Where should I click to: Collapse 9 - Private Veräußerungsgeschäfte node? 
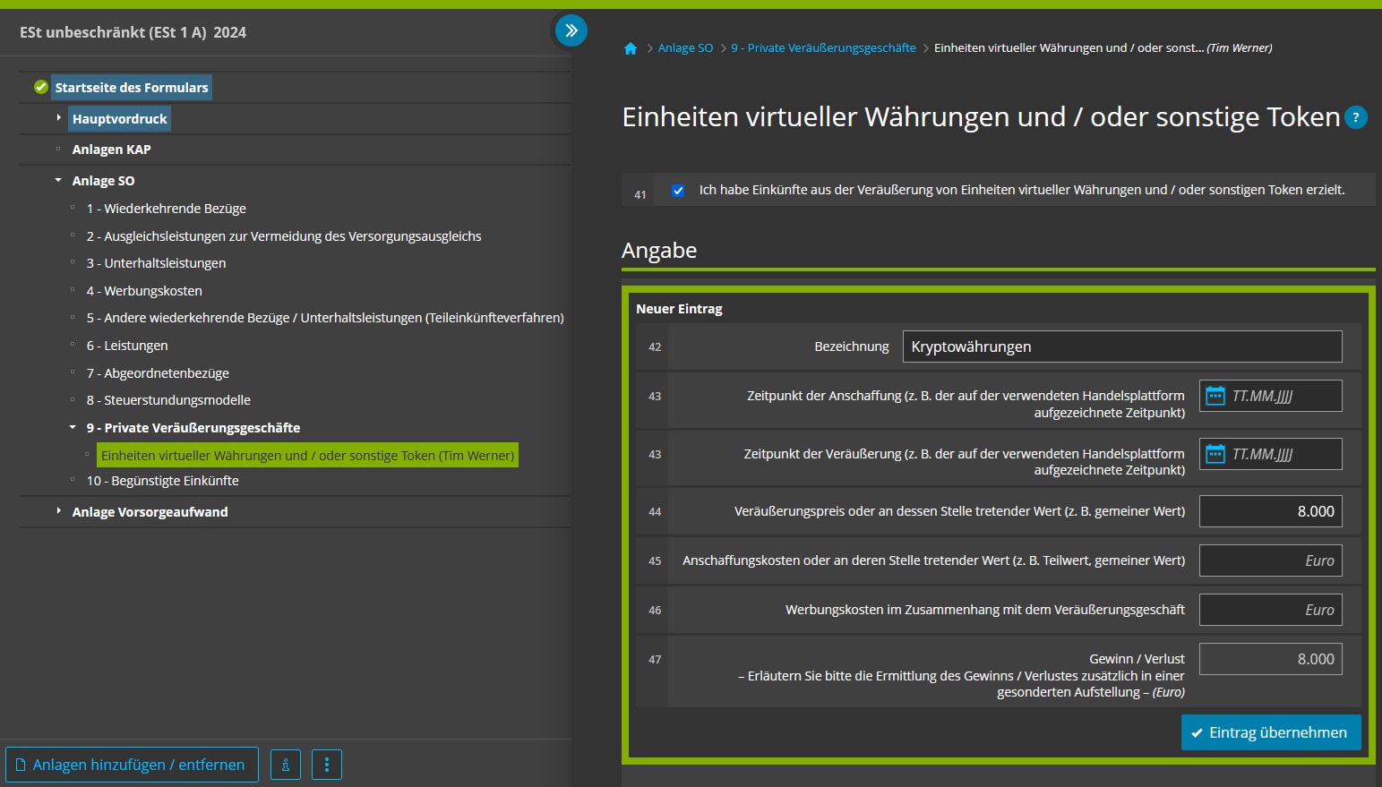(x=73, y=428)
